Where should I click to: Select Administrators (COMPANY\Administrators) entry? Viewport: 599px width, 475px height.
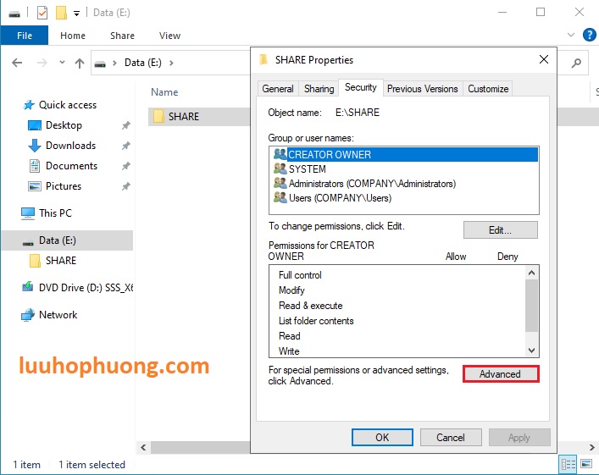(x=371, y=184)
